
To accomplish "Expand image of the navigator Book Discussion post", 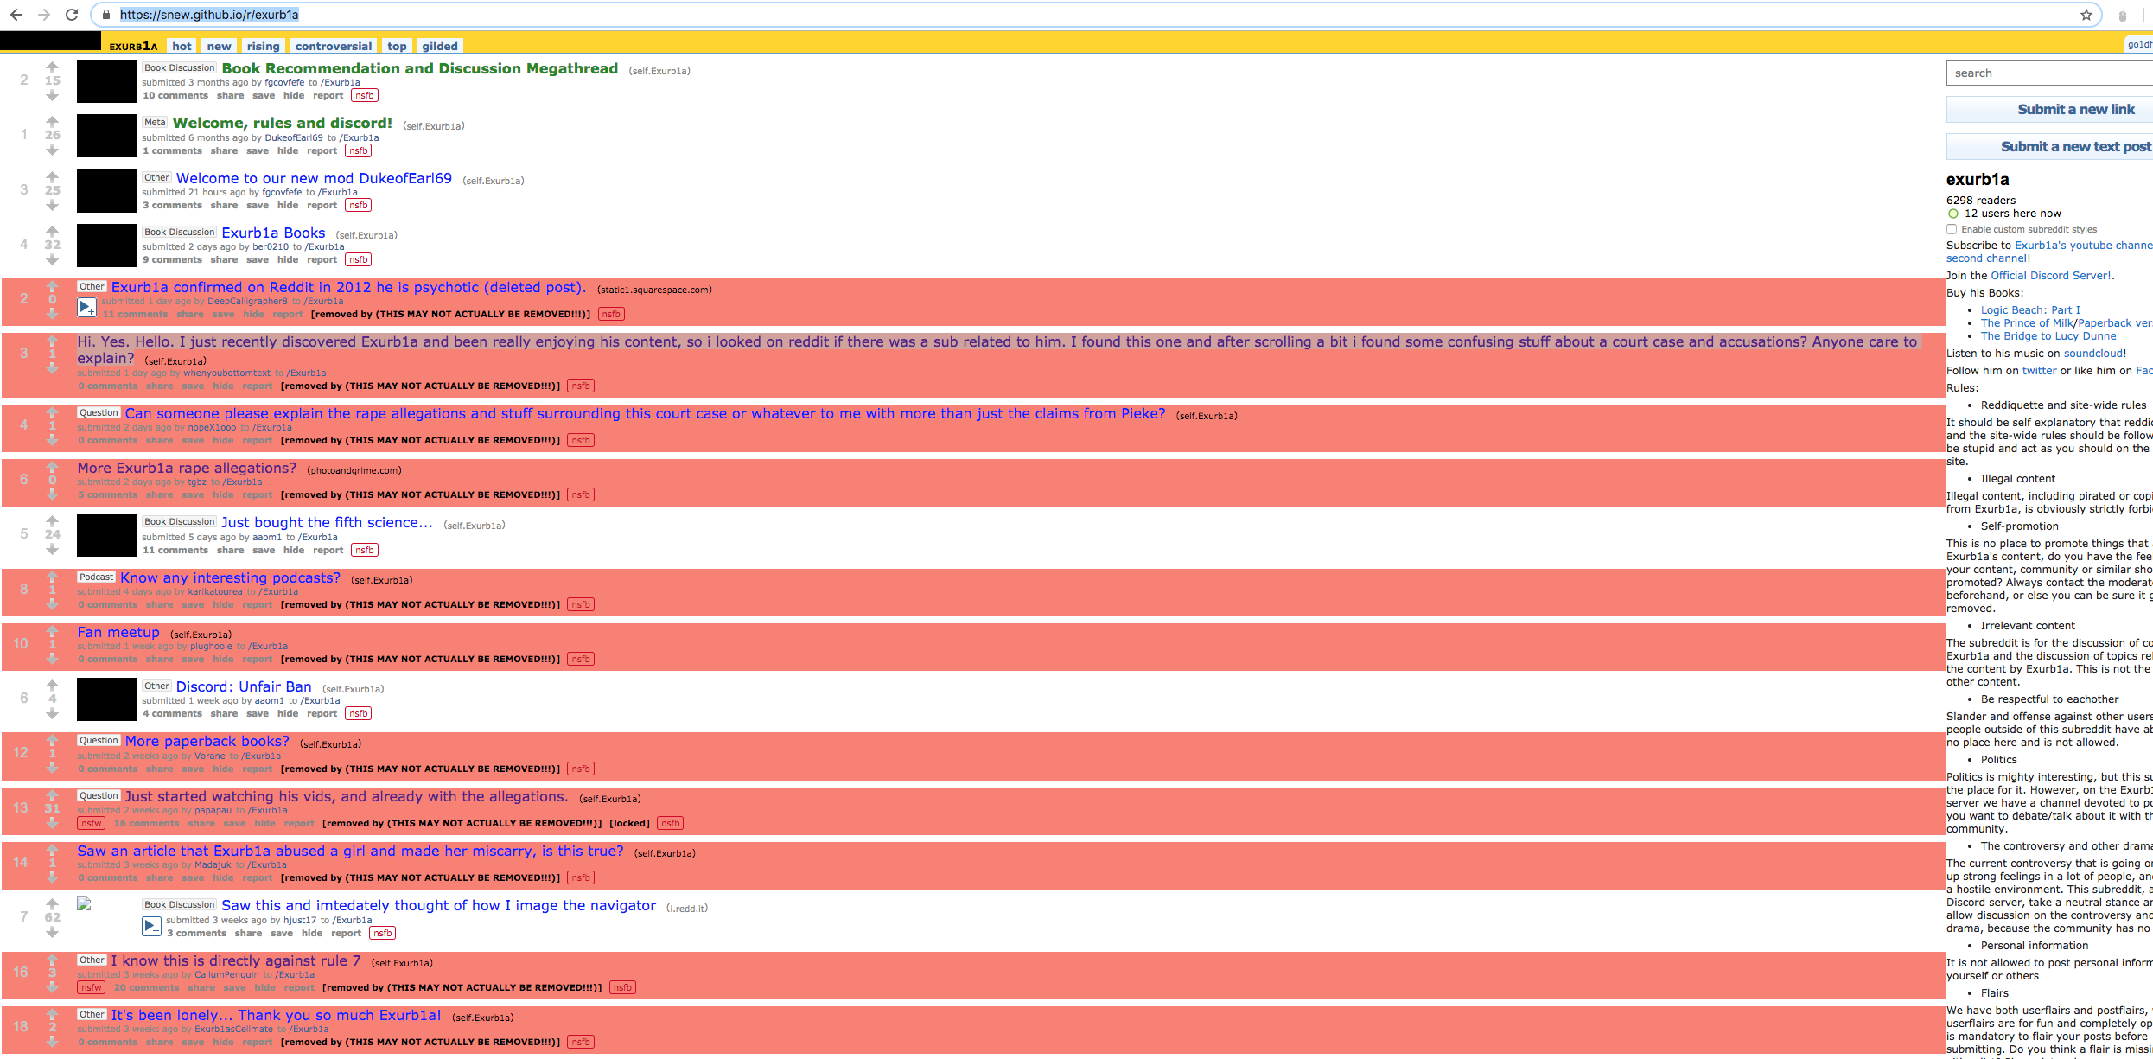I will pos(151,925).
